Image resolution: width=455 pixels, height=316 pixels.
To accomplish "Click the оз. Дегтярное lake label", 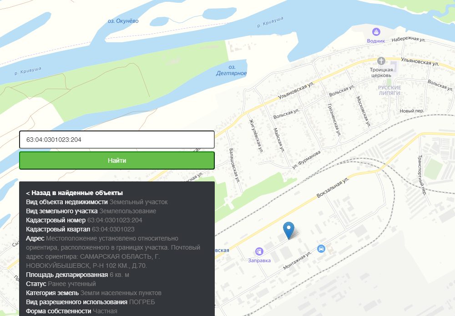I will click(231, 70).
